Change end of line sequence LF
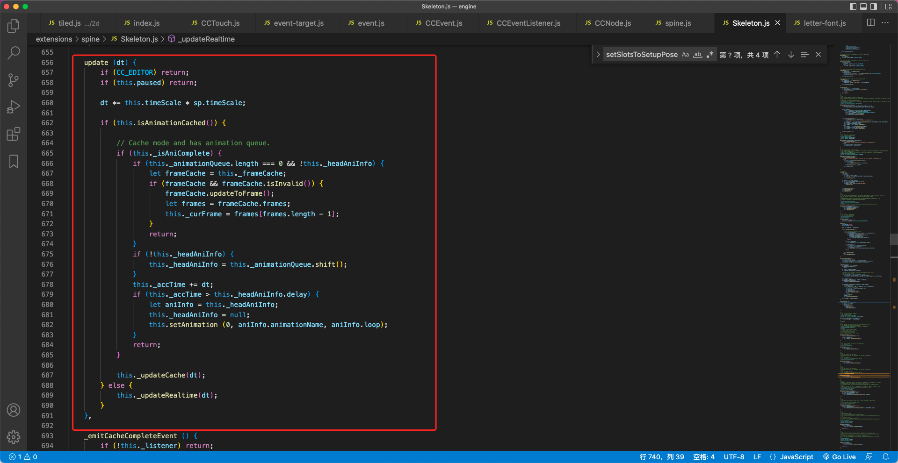The image size is (898, 463). tap(757, 457)
